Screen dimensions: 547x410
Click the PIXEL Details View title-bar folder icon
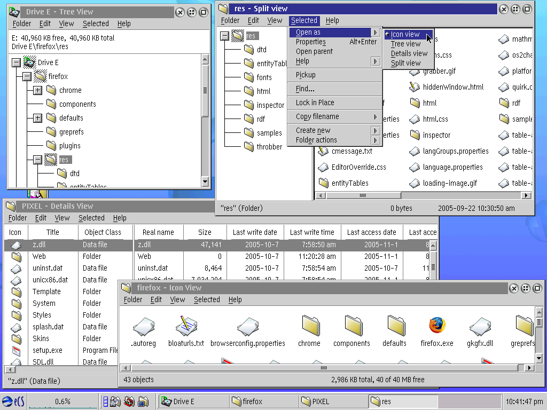pyautogui.click(x=11, y=206)
